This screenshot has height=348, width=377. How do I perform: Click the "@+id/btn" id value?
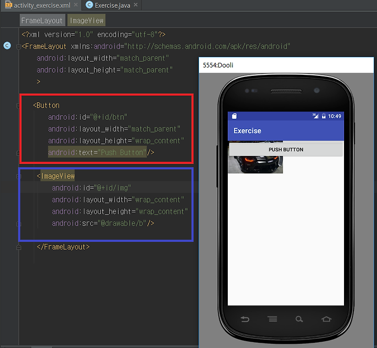tap(108, 117)
